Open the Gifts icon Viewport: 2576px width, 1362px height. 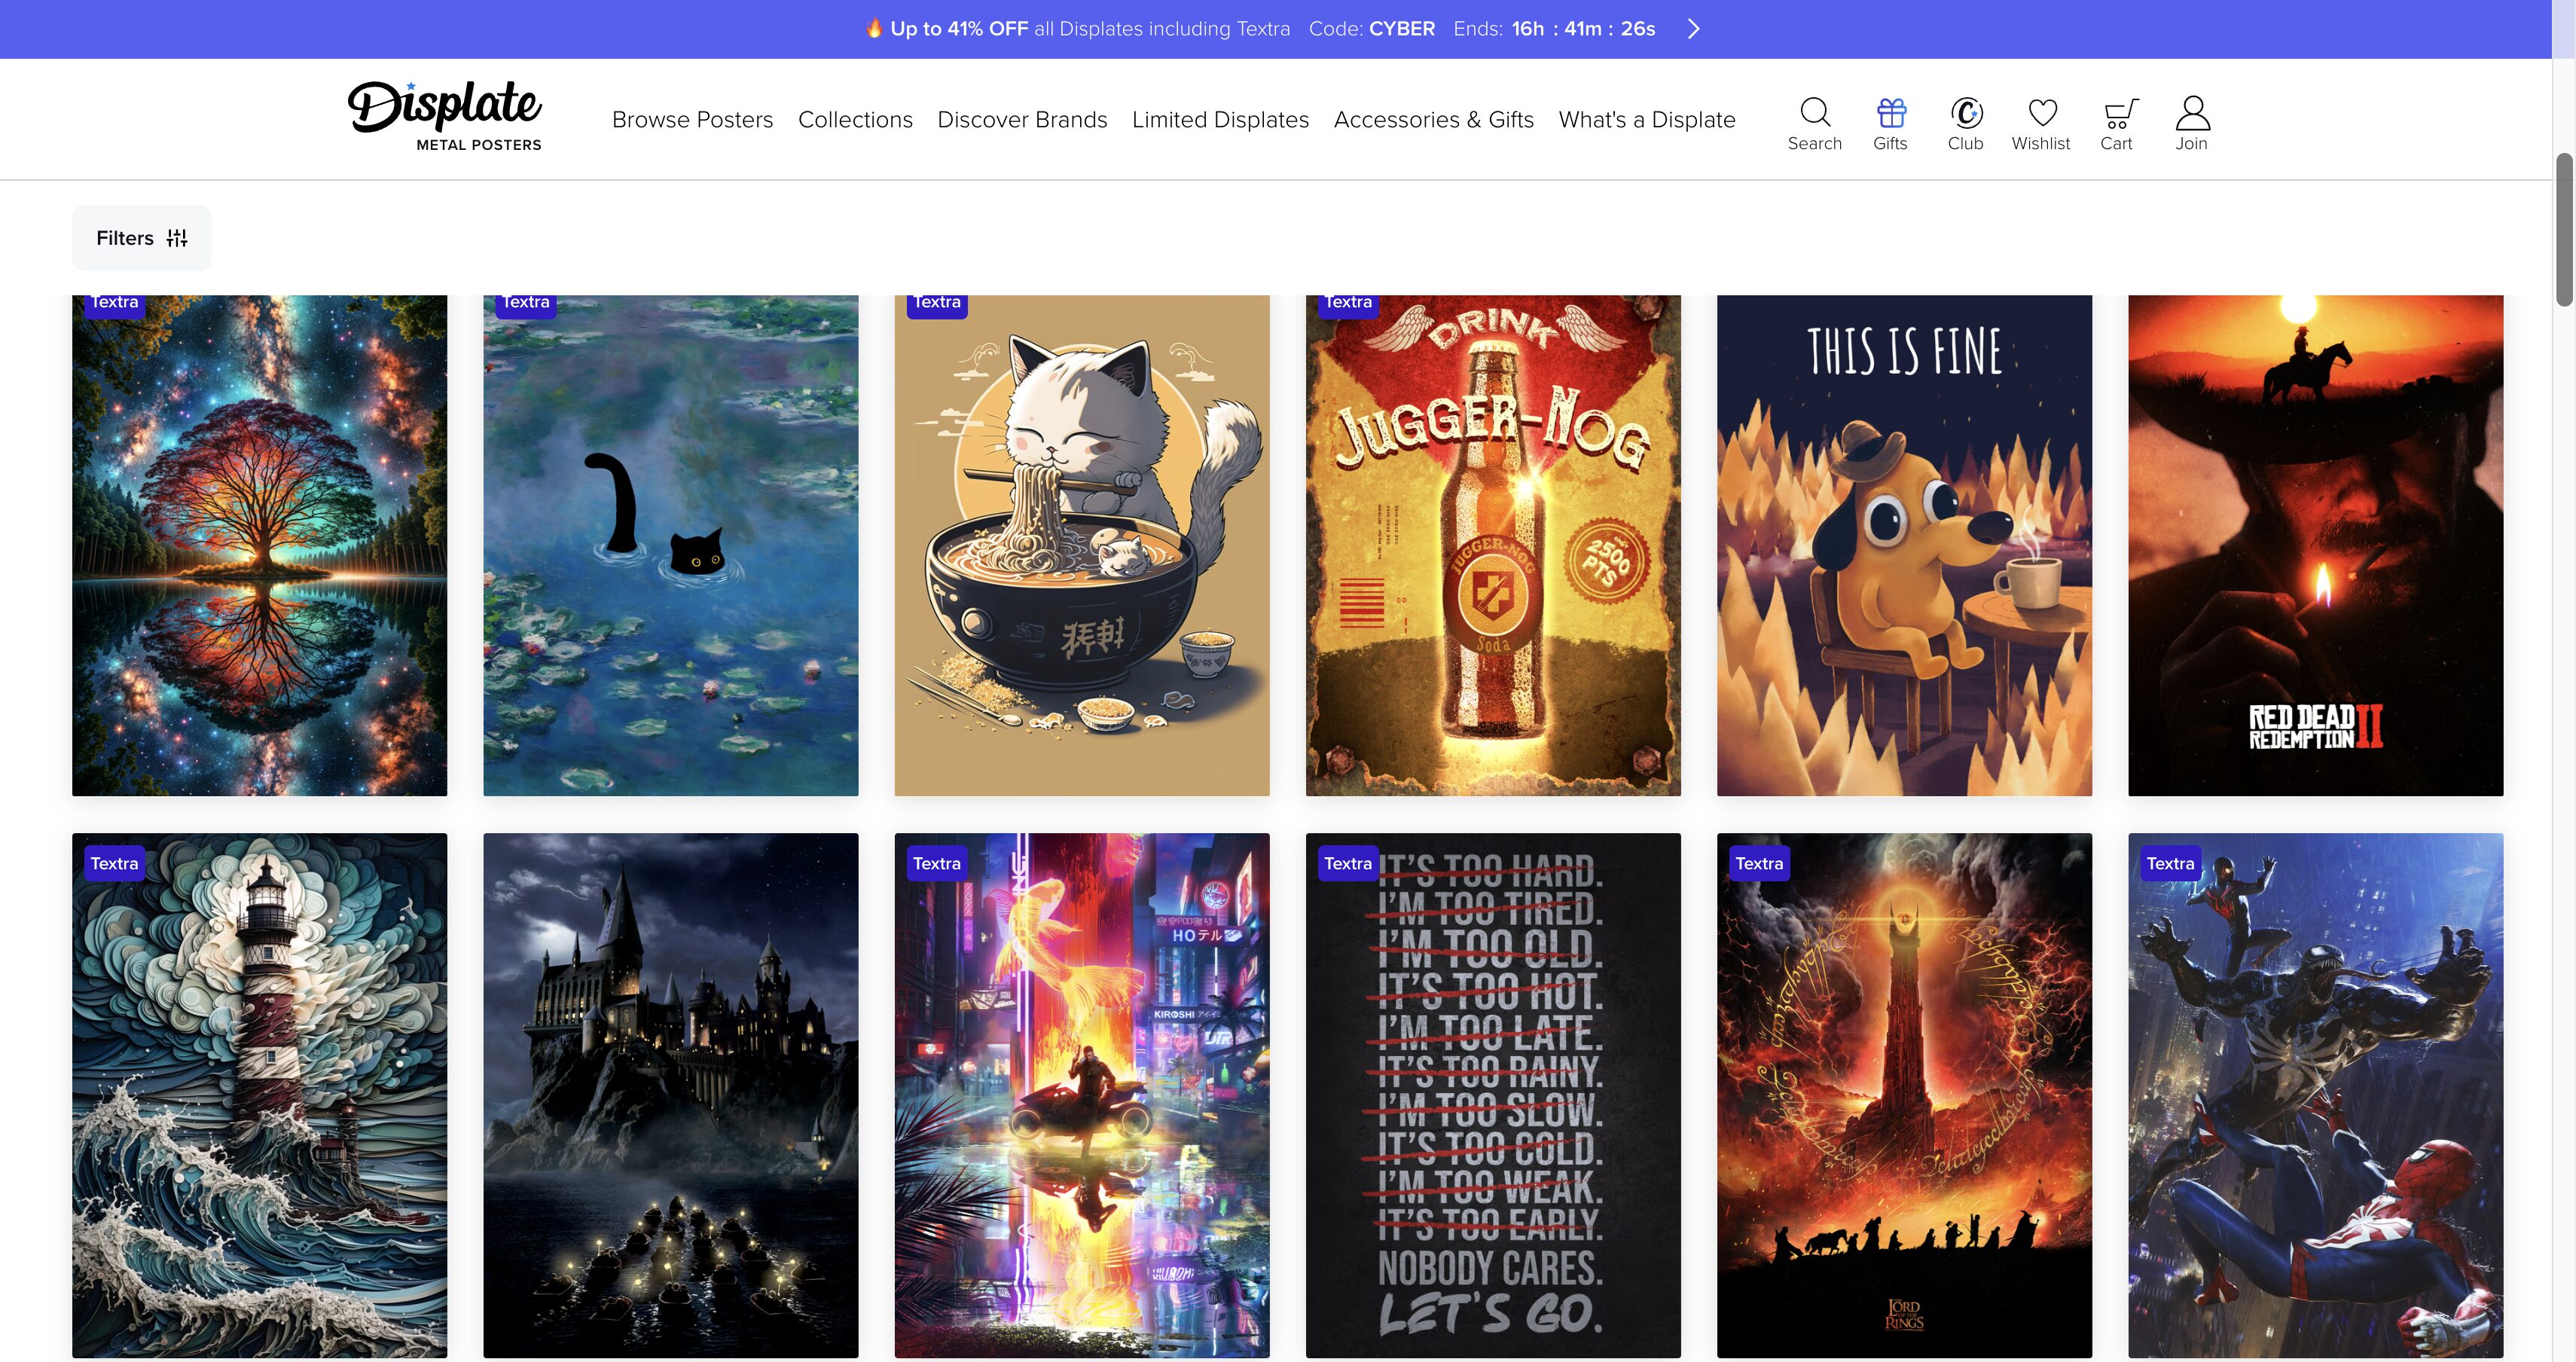point(1890,124)
